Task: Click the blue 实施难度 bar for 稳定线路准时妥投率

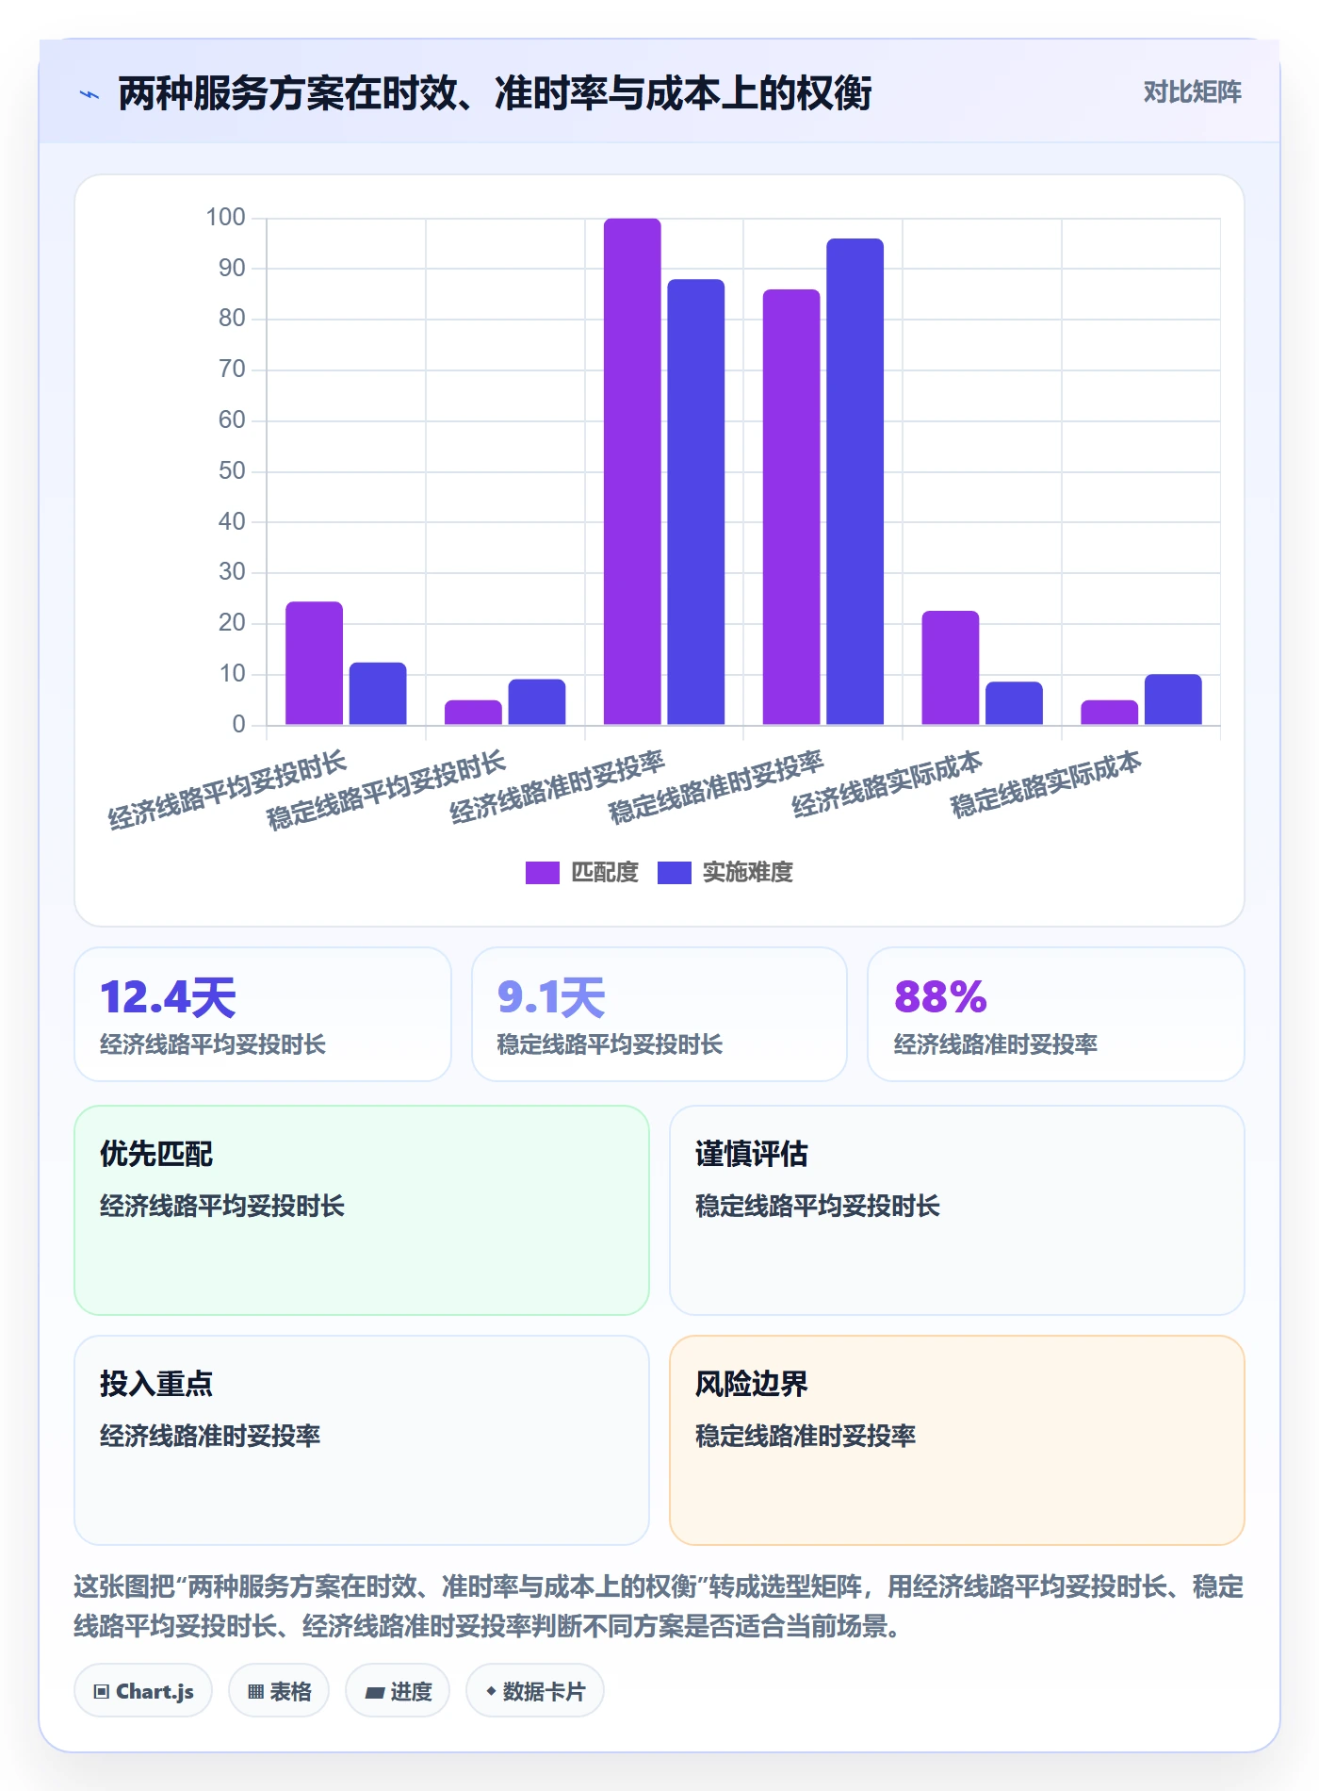Action: [x=855, y=482]
